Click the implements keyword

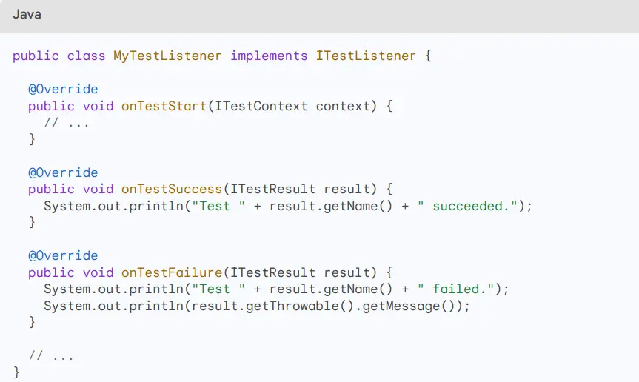[269, 56]
